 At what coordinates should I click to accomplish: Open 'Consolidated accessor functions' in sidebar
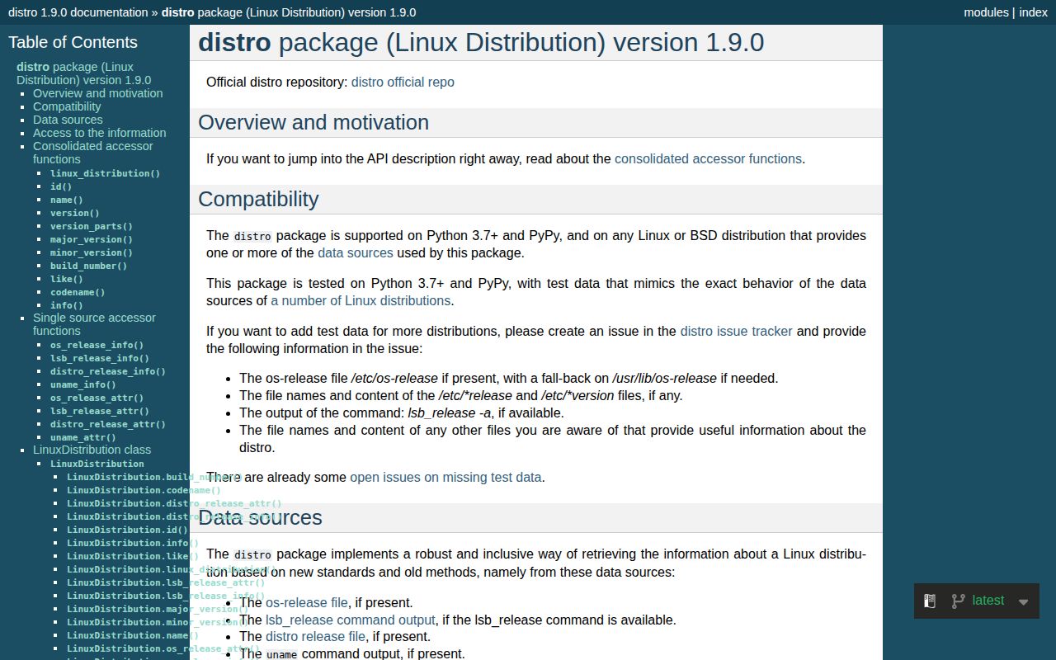(92, 153)
